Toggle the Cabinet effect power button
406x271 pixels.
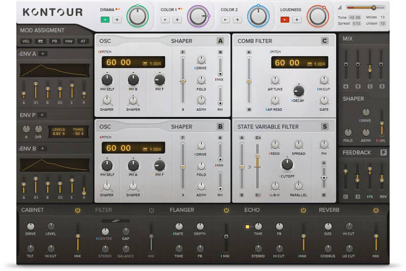tap(78, 210)
